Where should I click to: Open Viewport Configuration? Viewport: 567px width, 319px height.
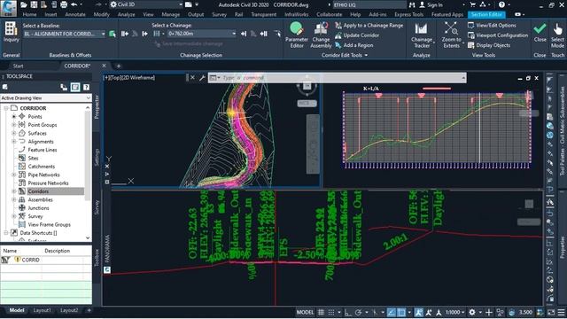click(x=498, y=35)
